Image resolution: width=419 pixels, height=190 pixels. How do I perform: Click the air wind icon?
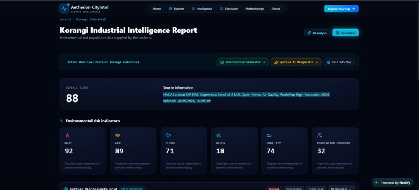tap(117, 135)
